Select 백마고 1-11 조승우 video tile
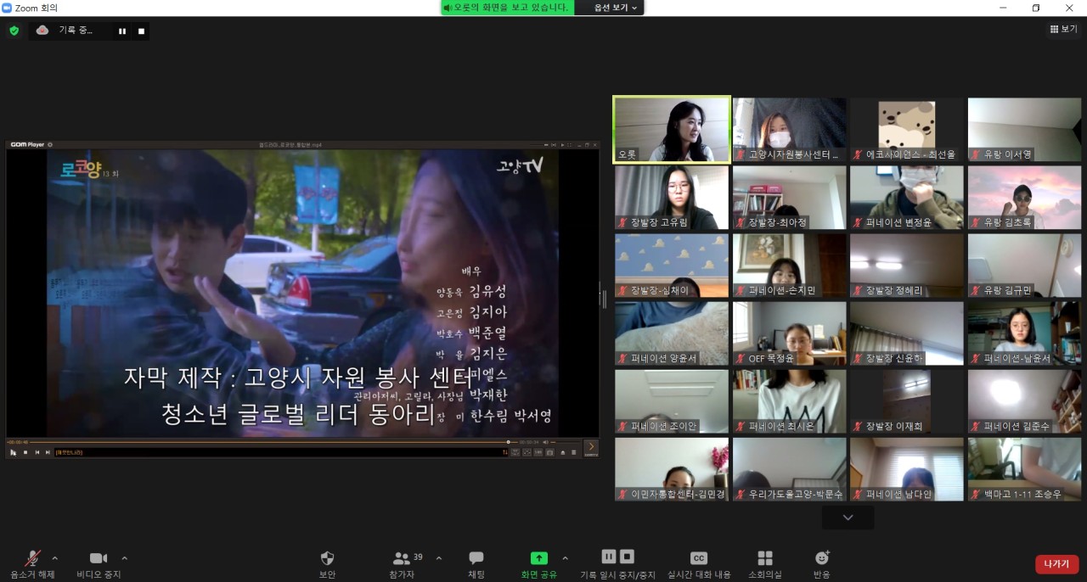The height and width of the screenshot is (582, 1087). click(1025, 468)
